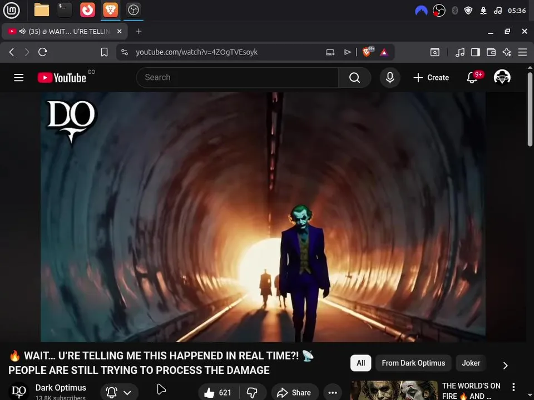The image size is (534, 400).
Task: Click the page's vertical scrollbar thumb
Action: click(530, 109)
